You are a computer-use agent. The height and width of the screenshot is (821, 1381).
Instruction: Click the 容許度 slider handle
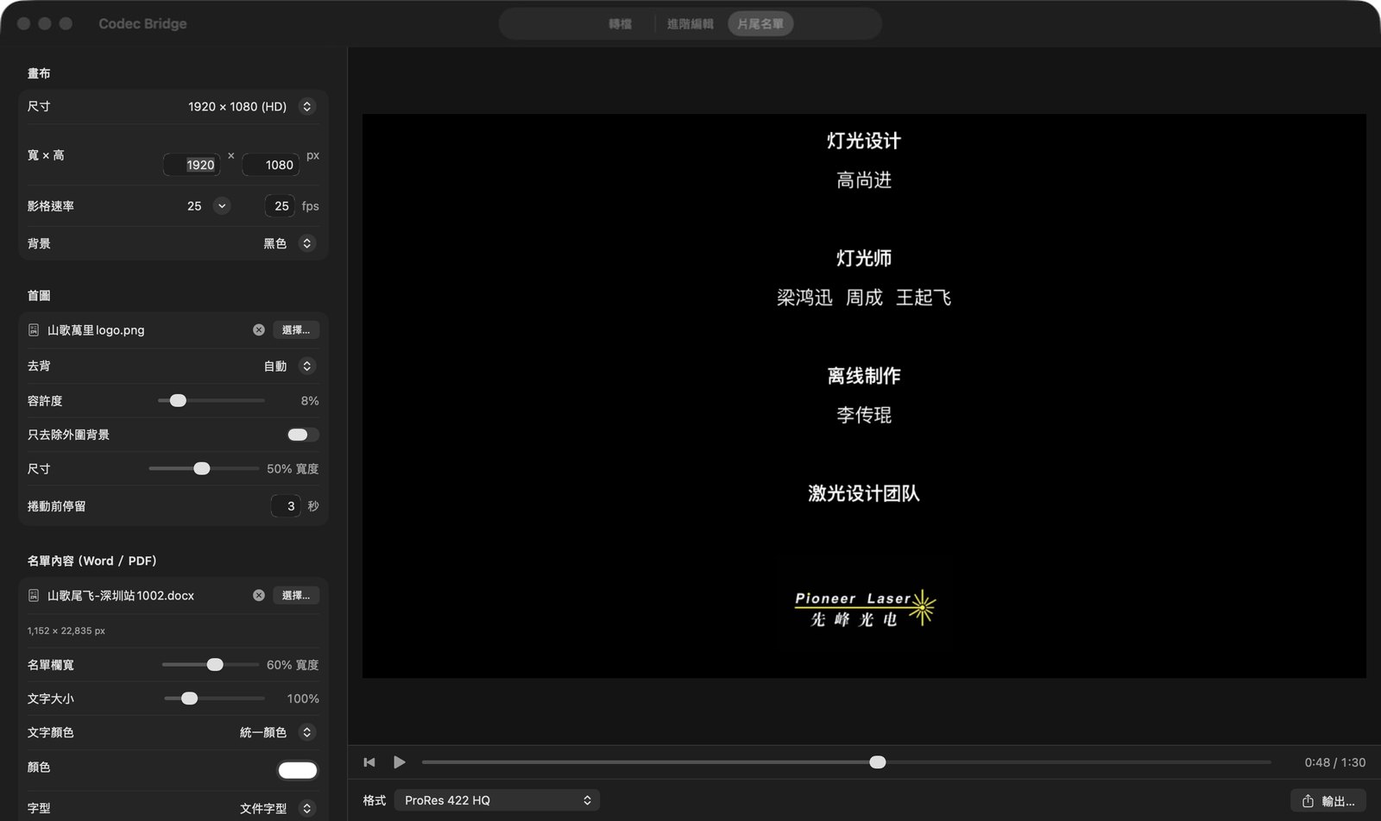tap(178, 401)
